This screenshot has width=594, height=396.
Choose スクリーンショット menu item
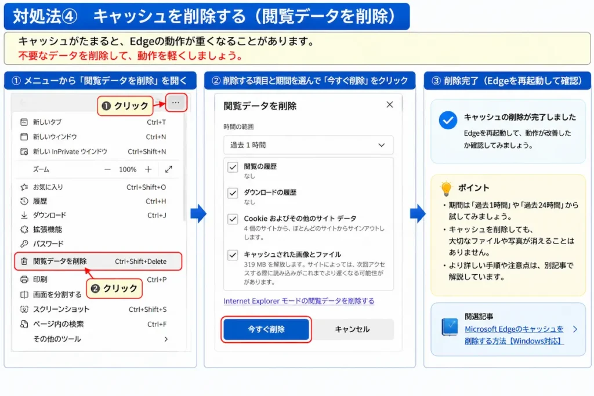[x=93, y=309]
